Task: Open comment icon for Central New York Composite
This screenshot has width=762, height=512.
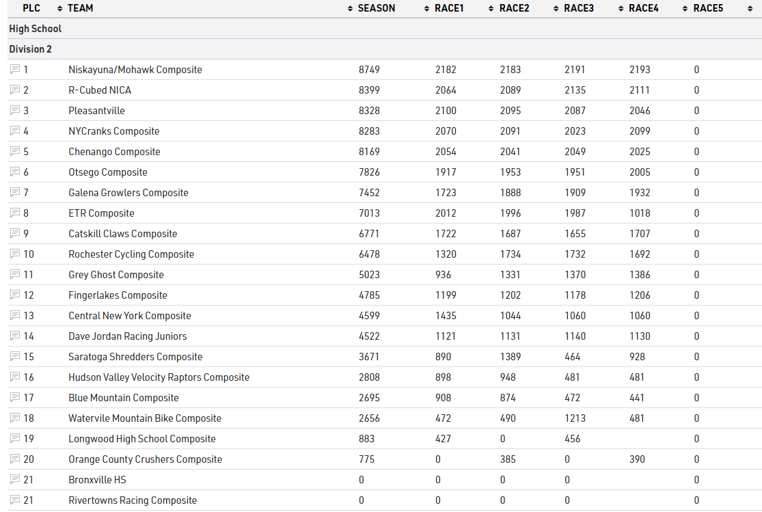Action: point(15,315)
